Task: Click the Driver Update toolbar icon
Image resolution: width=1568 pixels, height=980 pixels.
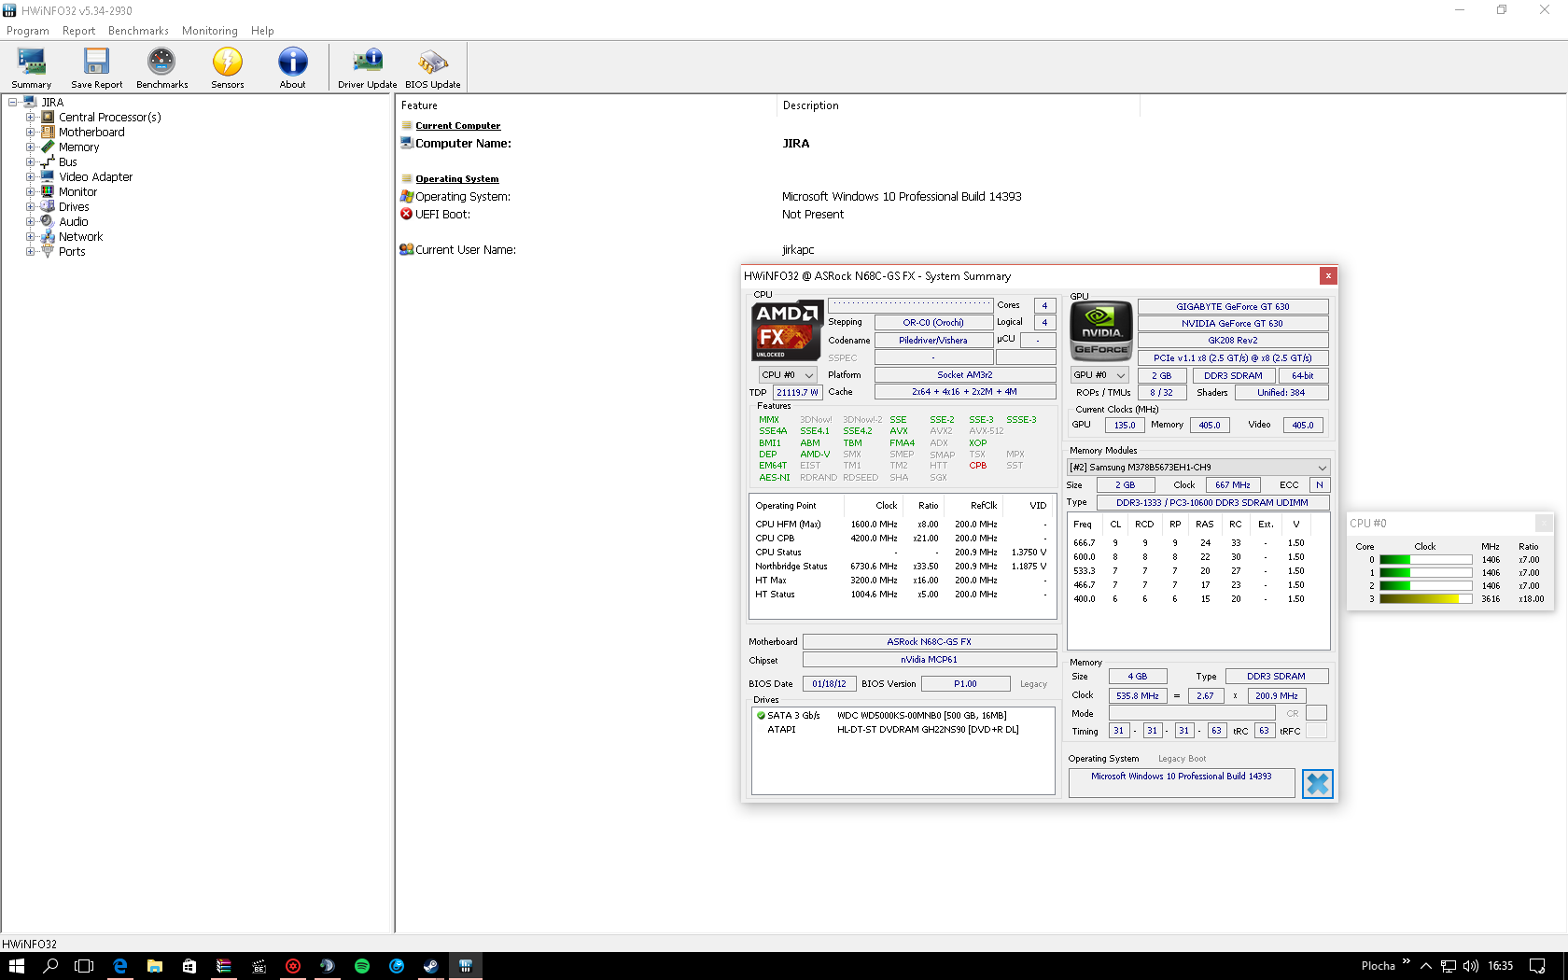Action: click(367, 67)
